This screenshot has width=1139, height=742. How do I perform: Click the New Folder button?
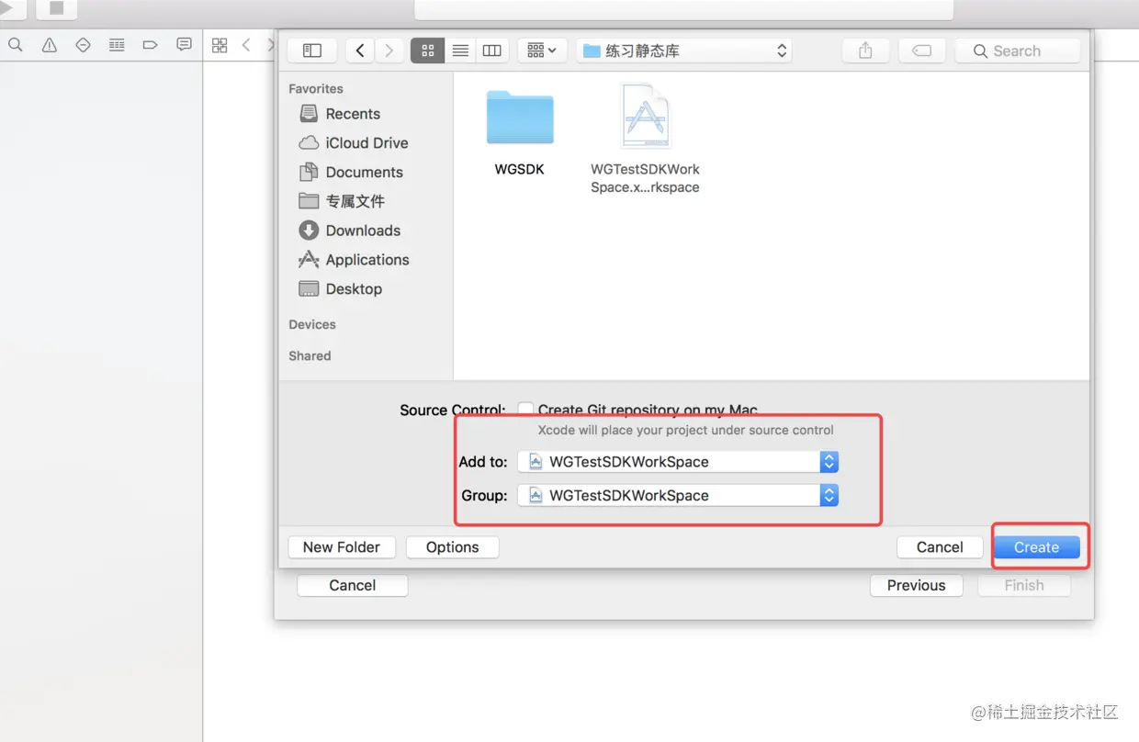[342, 547]
